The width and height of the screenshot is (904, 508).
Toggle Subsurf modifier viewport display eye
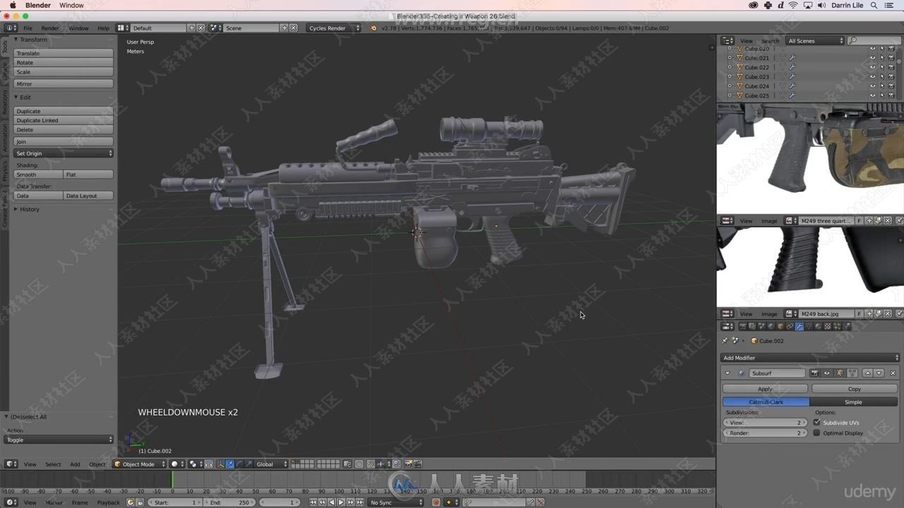click(826, 373)
